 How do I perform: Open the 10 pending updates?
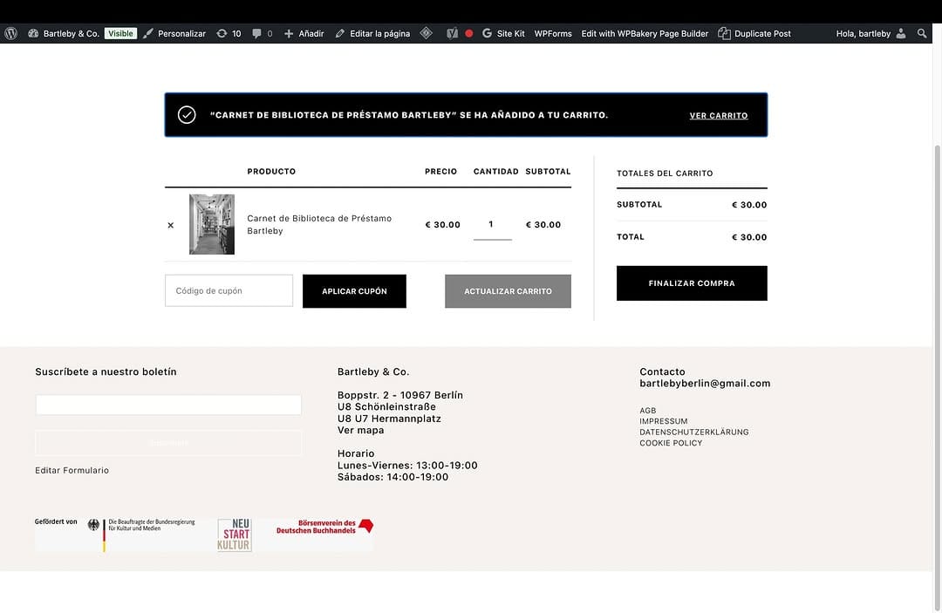229,34
